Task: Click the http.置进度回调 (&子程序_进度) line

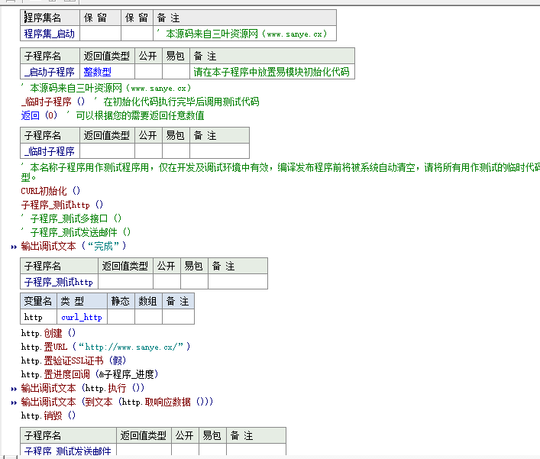Action: click(89, 374)
